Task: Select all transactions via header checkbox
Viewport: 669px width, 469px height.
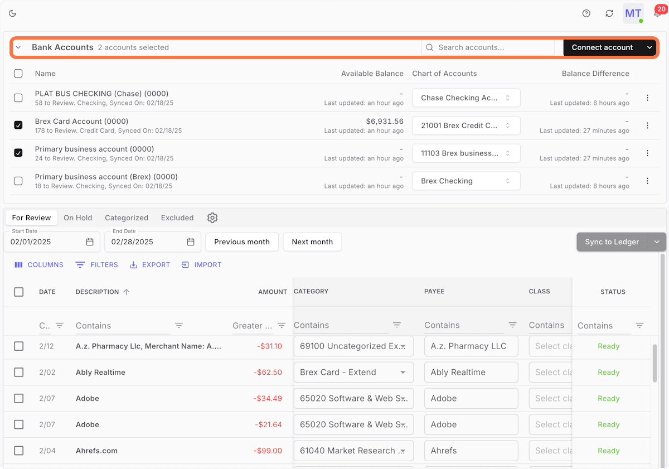Action: pyautogui.click(x=18, y=292)
